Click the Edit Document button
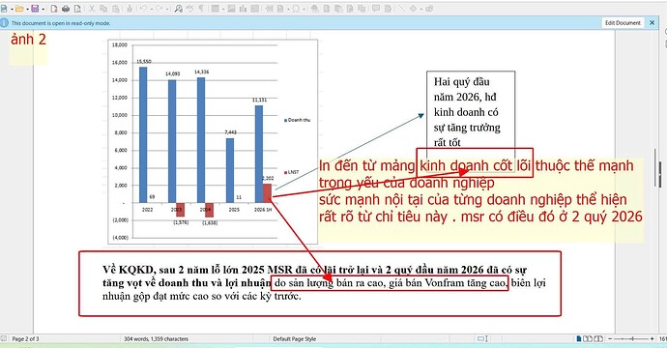Image resolution: width=667 pixels, height=348 pixels. (x=623, y=23)
